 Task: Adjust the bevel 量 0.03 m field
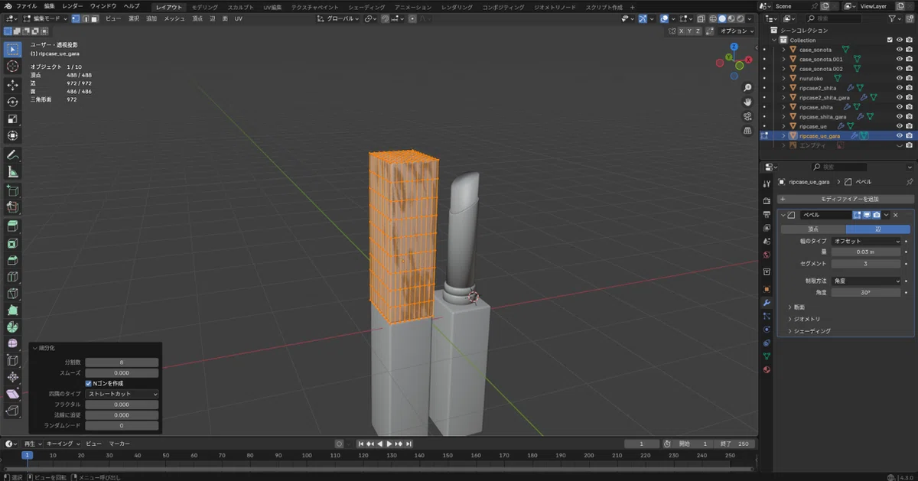[x=867, y=252]
